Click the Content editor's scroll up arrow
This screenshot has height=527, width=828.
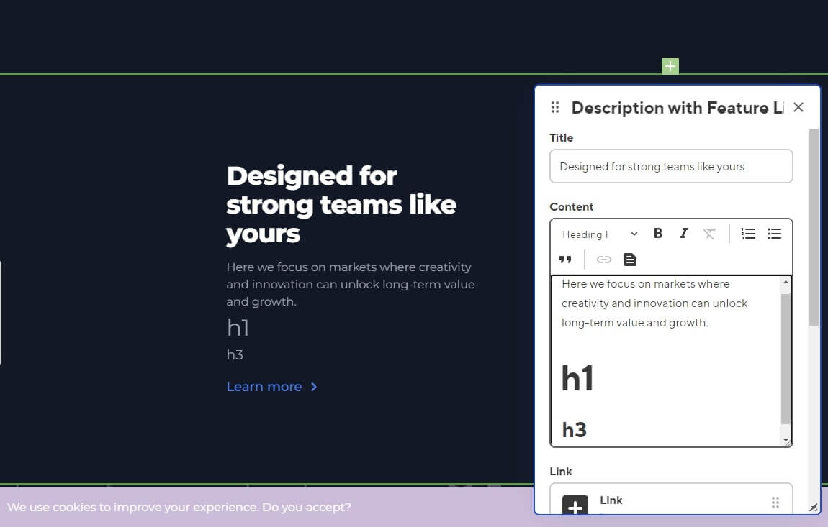(x=786, y=283)
